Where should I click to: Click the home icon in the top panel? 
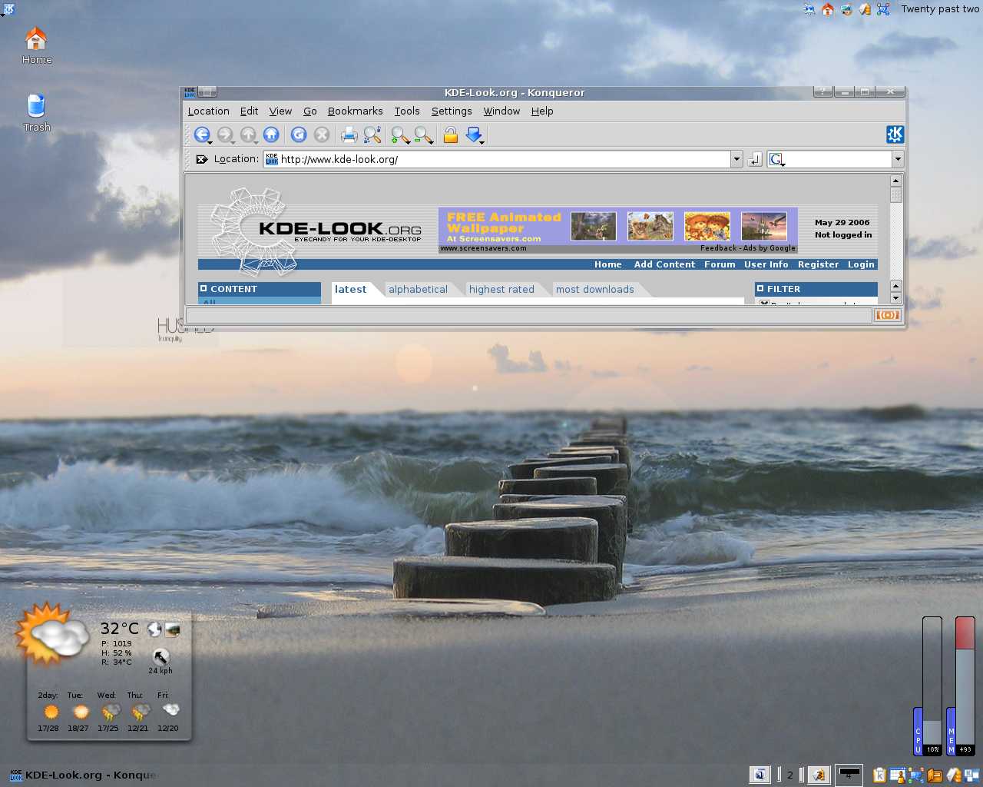point(828,9)
